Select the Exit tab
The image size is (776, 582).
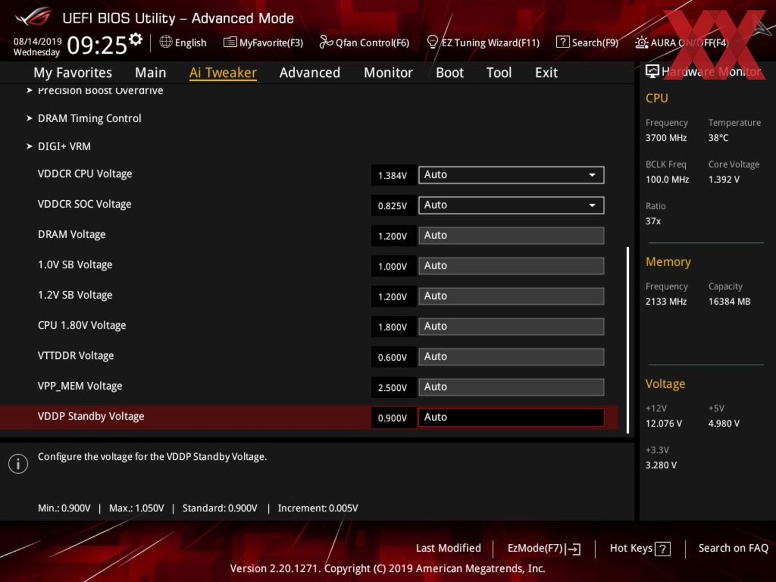click(x=546, y=72)
